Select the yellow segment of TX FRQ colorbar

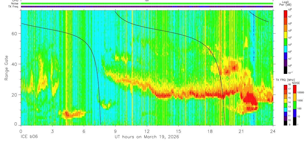click(285, 100)
